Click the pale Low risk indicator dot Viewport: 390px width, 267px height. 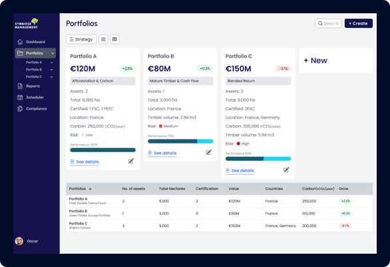coord(83,135)
